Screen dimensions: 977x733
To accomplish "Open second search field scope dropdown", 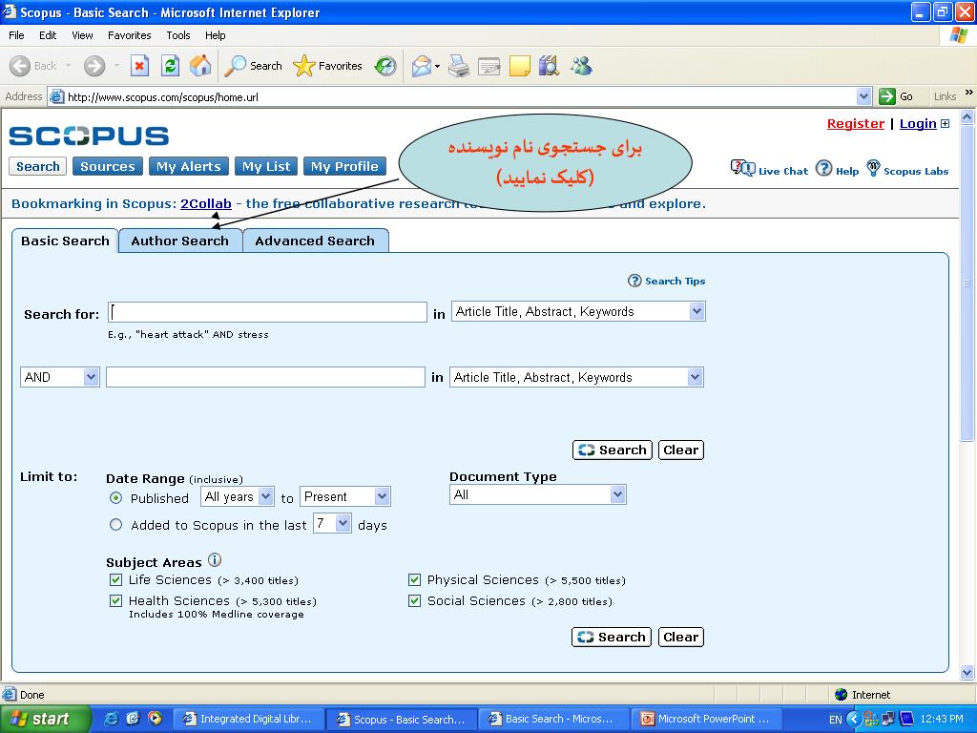I will [x=576, y=377].
